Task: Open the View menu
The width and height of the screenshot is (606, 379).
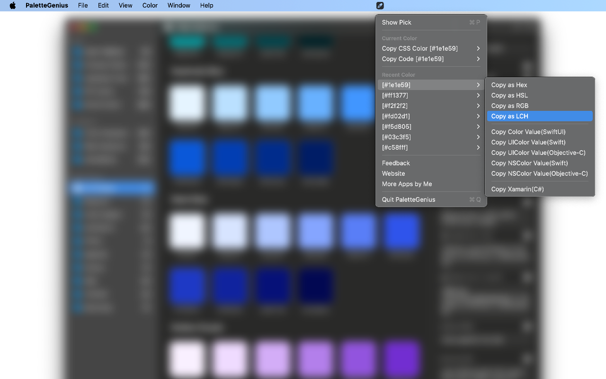Action: 125,6
